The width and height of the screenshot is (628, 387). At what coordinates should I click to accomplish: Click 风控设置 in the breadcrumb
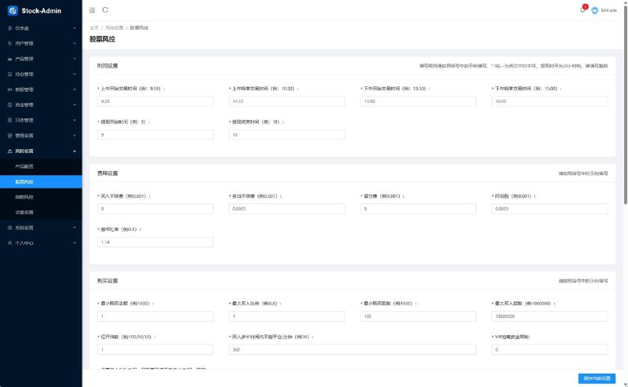(114, 27)
